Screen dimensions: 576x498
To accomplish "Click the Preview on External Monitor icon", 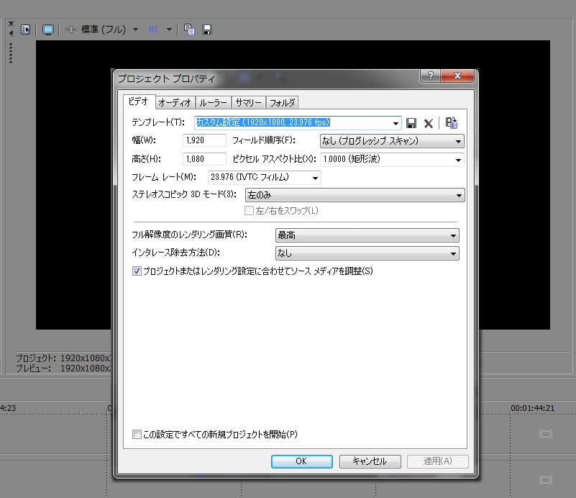I will 48,30.
